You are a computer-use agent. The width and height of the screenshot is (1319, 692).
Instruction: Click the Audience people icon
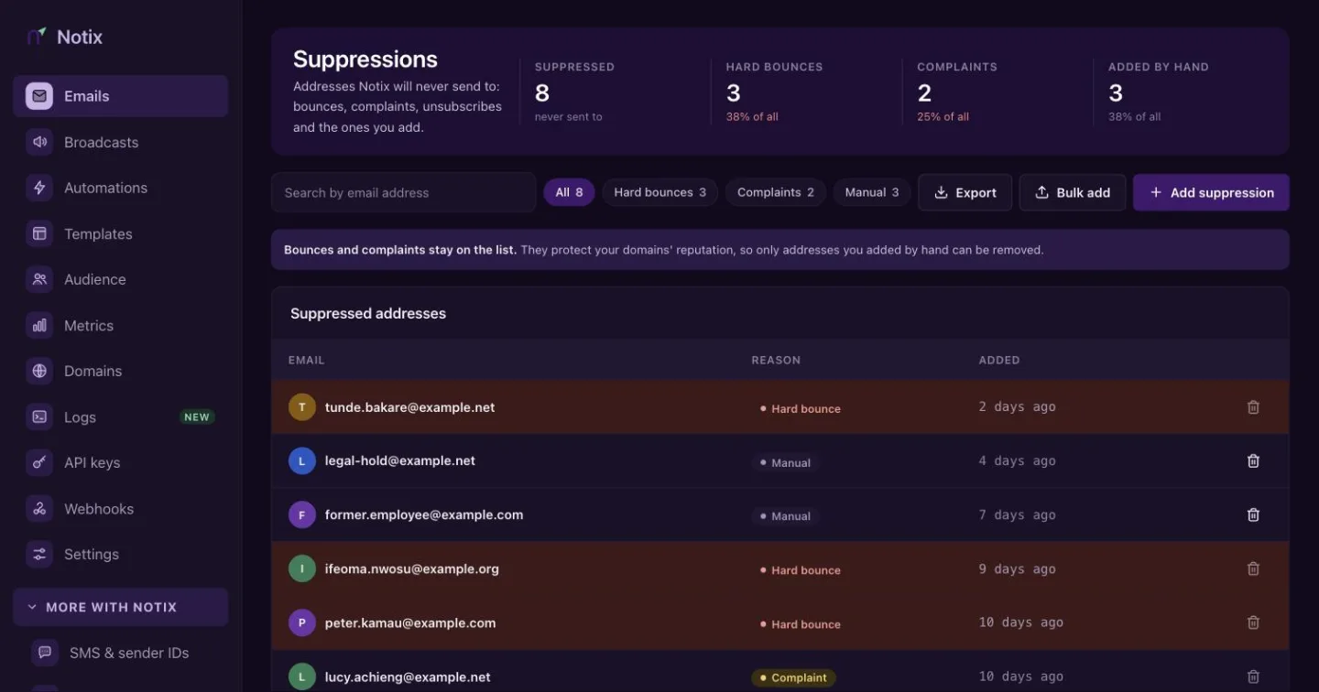[x=39, y=279]
